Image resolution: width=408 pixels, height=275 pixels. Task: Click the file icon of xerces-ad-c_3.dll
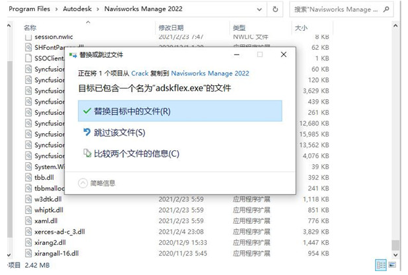(28, 232)
